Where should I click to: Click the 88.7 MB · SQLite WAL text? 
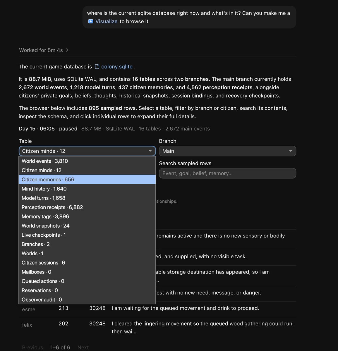point(108,129)
